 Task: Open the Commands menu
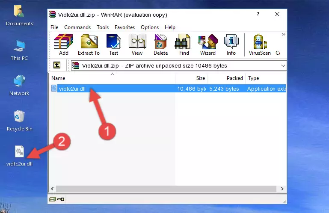click(x=77, y=27)
